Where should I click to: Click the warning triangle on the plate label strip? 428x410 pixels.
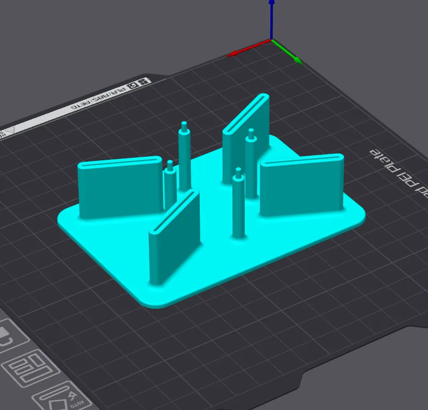(9, 130)
